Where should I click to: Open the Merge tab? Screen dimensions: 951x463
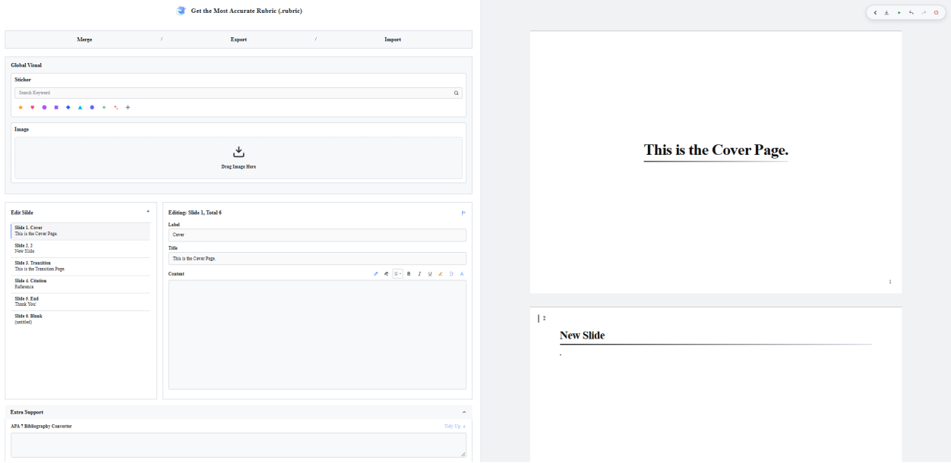84,39
